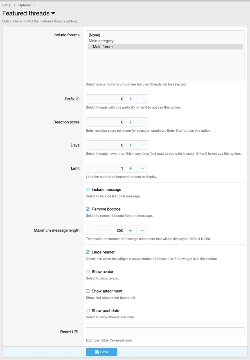The image size is (250, 360).
Task: Increase the Prefix ID value with plus
Action: coord(130,99)
